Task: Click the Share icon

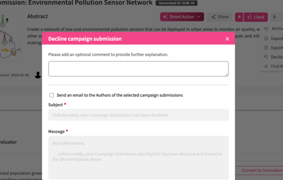Action: [213, 17]
